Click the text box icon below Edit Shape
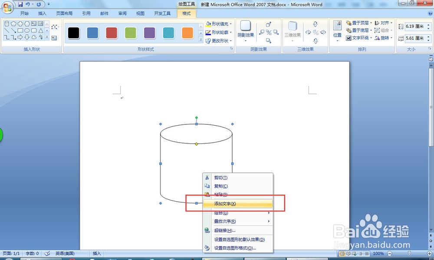 (54, 38)
